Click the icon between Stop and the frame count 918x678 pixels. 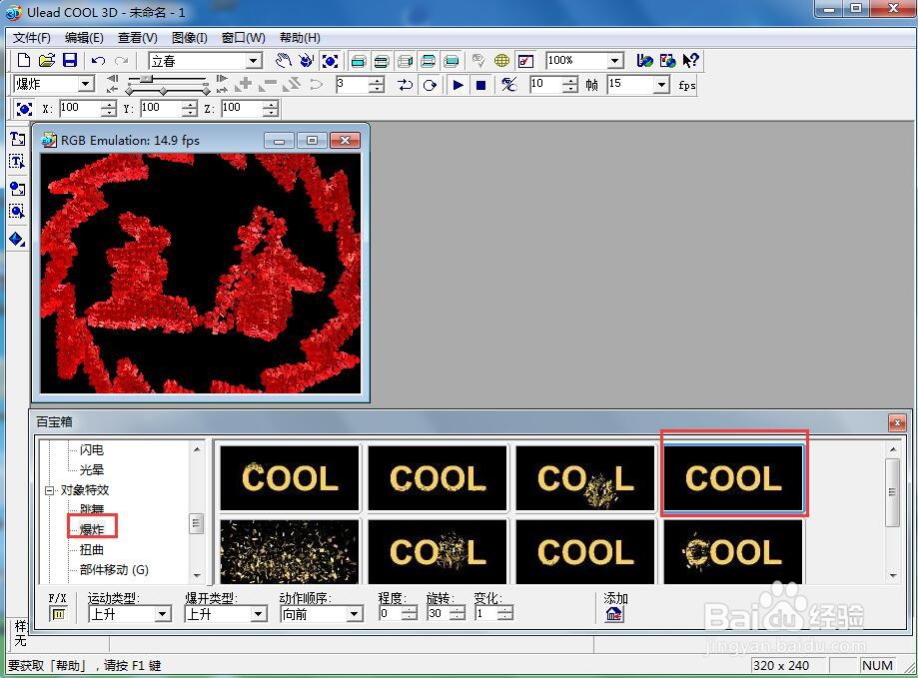tap(509, 85)
